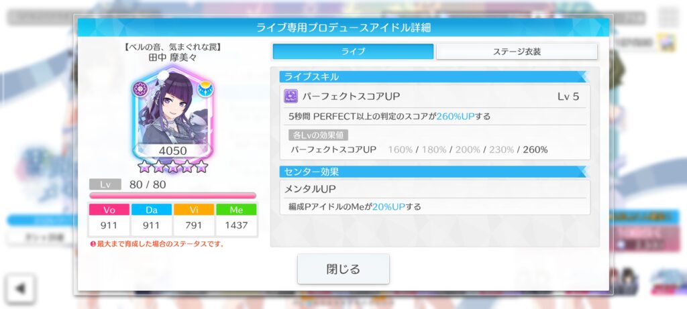This screenshot has width=687, height=309.
Task: Select the idol portrait thumbnail
Action: (172, 113)
